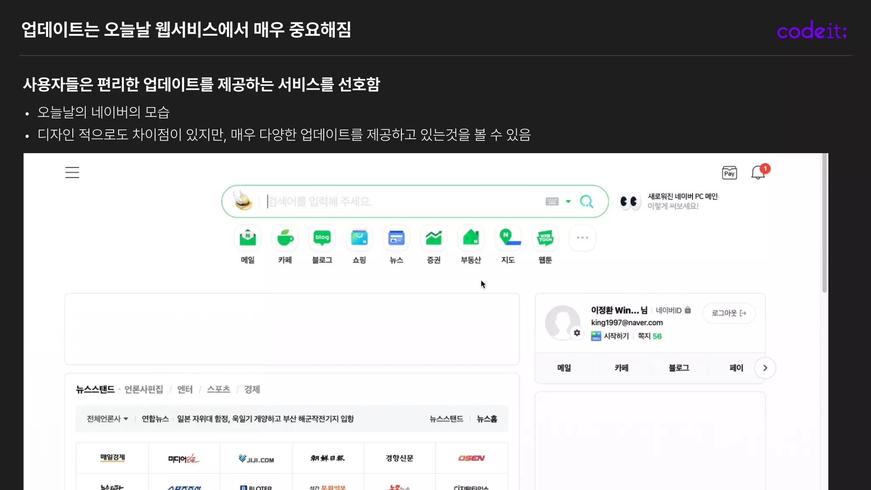Viewport: 871px width, 490px height.
Task: Open the 경향신문 press logo
Action: click(399, 458)
